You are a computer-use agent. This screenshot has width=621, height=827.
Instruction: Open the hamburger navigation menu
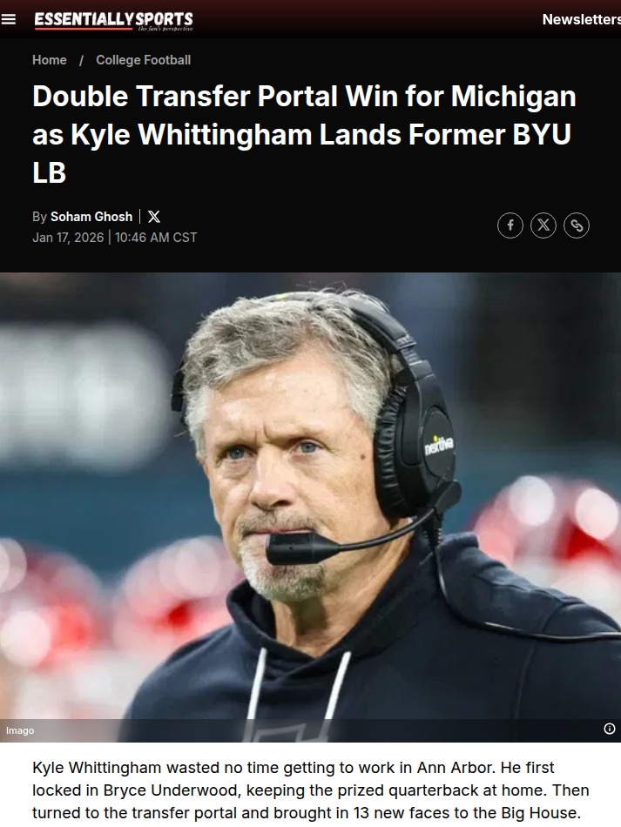pyautogui.click(x=9, y=19)
